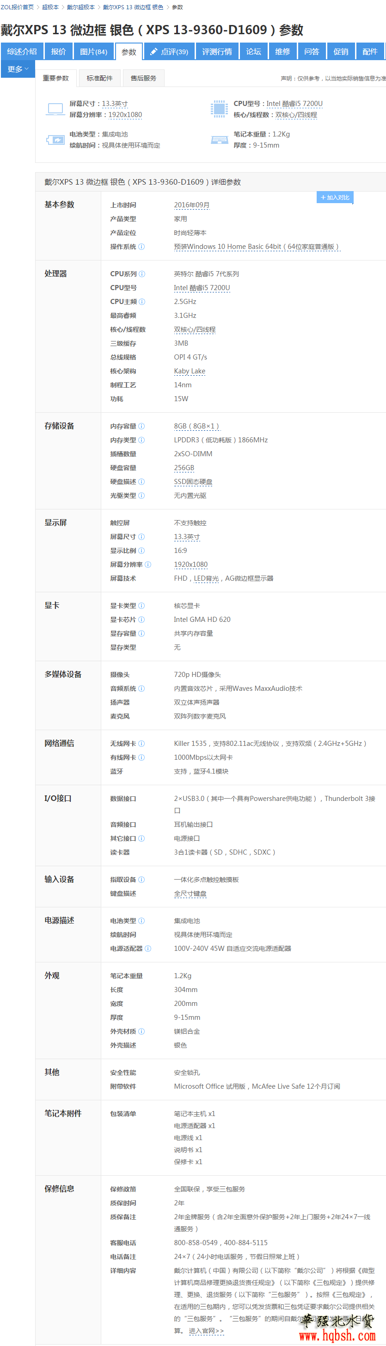Click the 加入对比 button
This screenshot has height=1346, width=386.
tap(335, 198)
